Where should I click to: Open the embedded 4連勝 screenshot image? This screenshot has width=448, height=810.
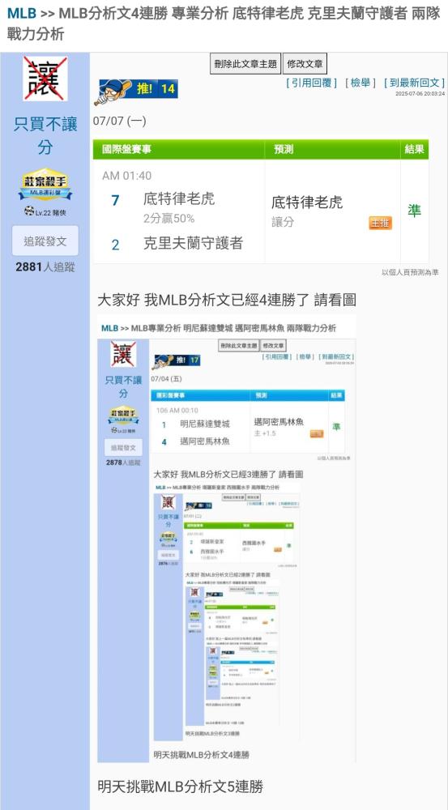227,539
